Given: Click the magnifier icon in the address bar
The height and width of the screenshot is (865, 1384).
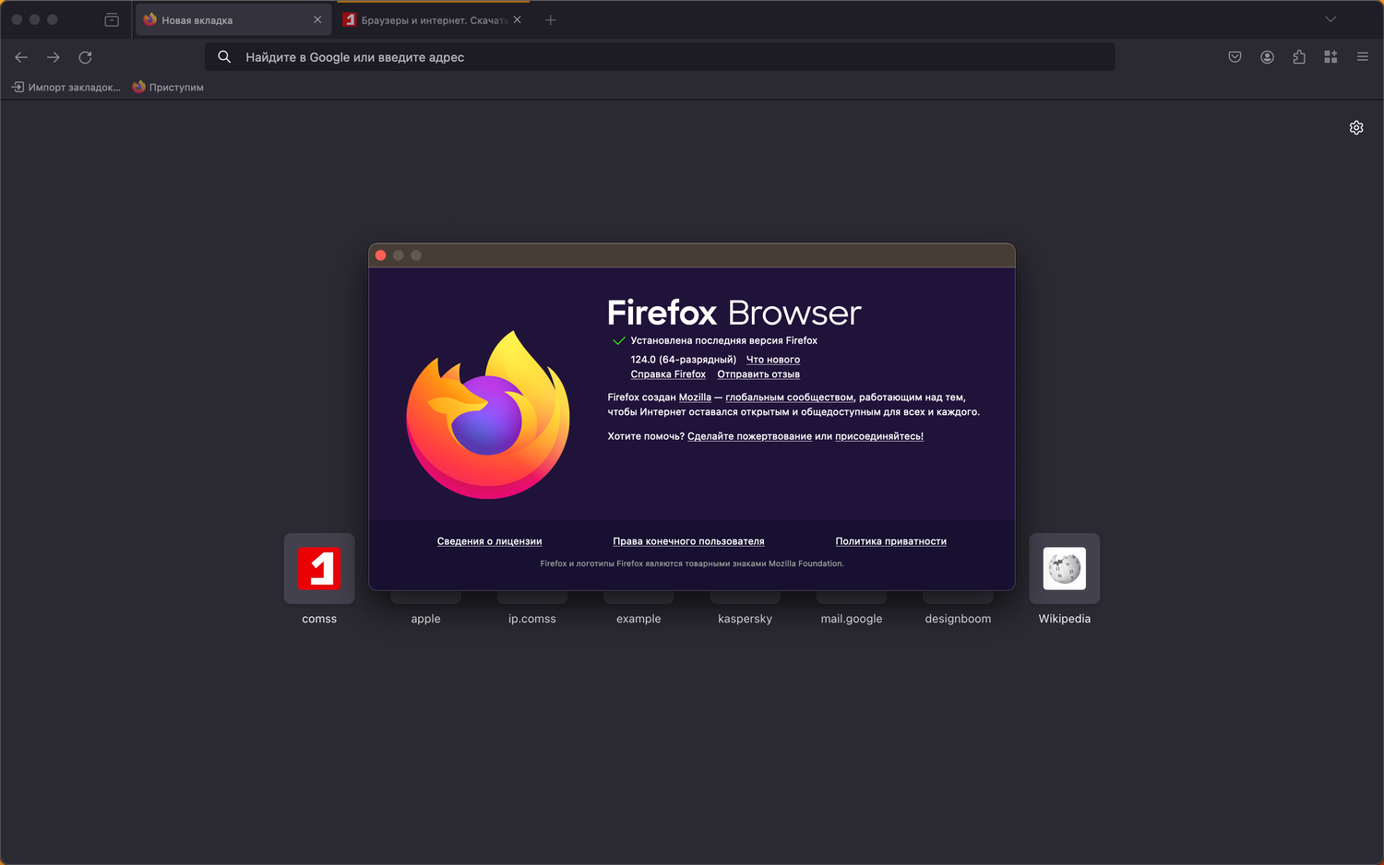Looking at the screenshot, I should tap(224, 57).
